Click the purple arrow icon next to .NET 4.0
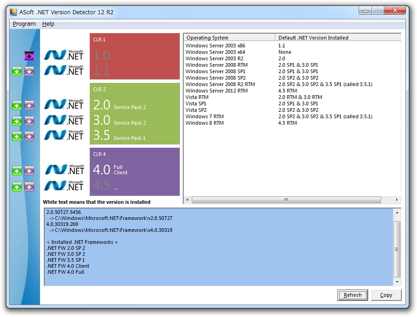Image resolution: width=417 pixels, height=317 pixels. click(29, 170)
